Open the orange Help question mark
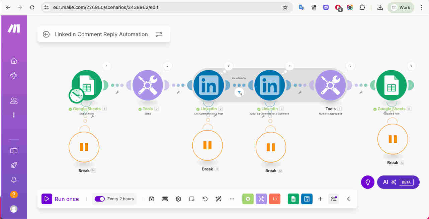 [x=14, y=195]
